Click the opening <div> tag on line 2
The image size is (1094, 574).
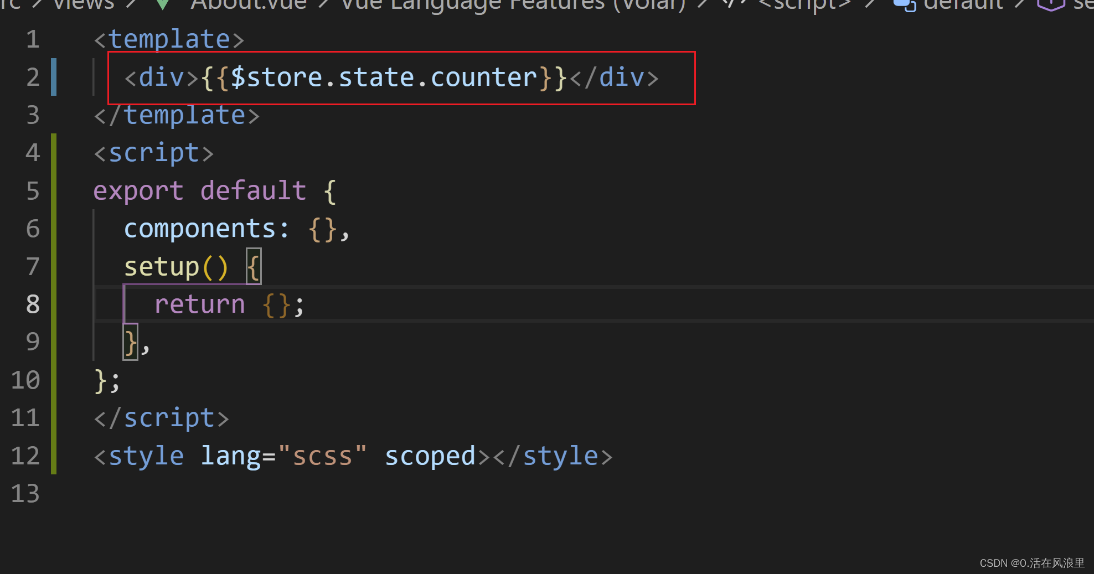coord(161,77)
